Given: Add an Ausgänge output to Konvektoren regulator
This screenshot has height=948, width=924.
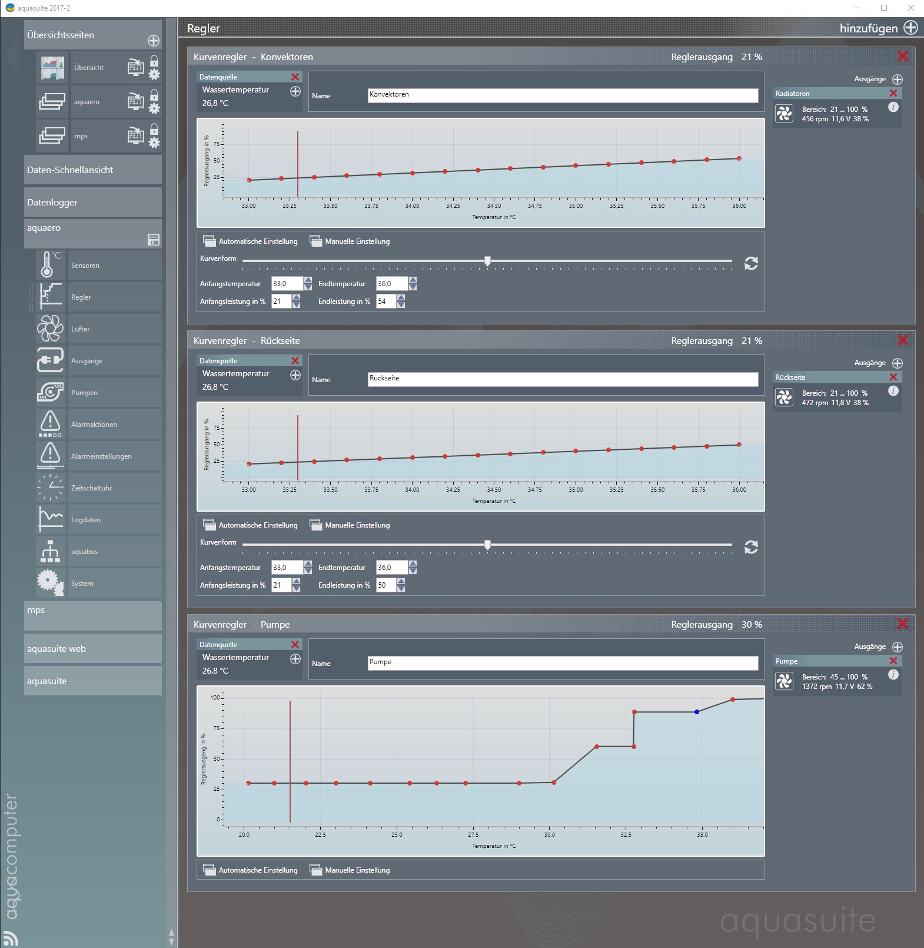Looking at the screenshot, I should pos(898,79).
